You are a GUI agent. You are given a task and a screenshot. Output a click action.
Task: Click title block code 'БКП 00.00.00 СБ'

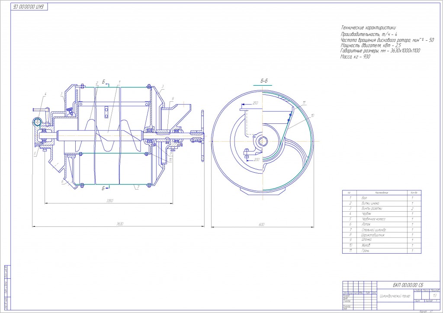[x=408, y=285]
